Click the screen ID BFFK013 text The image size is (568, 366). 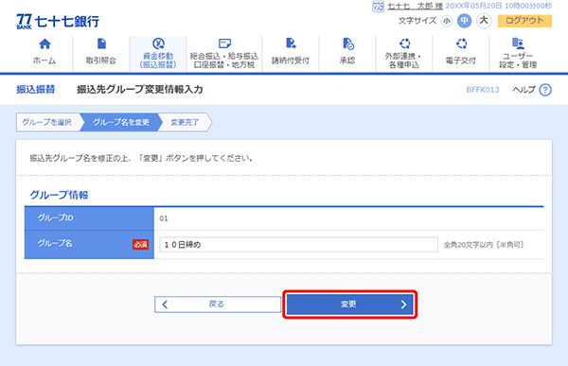[483, 90]
